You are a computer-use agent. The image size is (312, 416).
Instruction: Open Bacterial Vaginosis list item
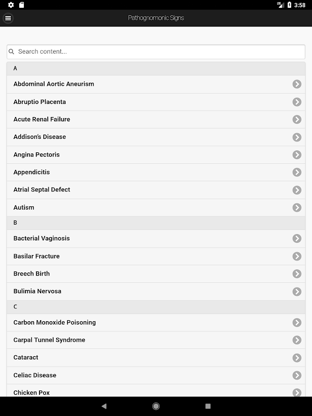(x=42, y=238)
